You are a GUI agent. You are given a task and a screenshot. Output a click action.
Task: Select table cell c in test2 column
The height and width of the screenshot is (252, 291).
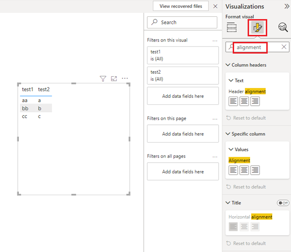coord(39,116)
